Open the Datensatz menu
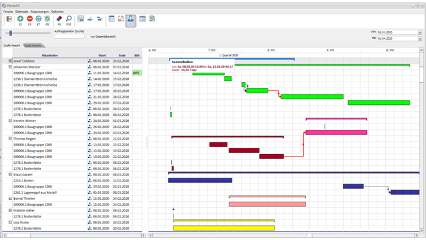The height and width of the screenshot is (240, 426). (x=22, y=12)
